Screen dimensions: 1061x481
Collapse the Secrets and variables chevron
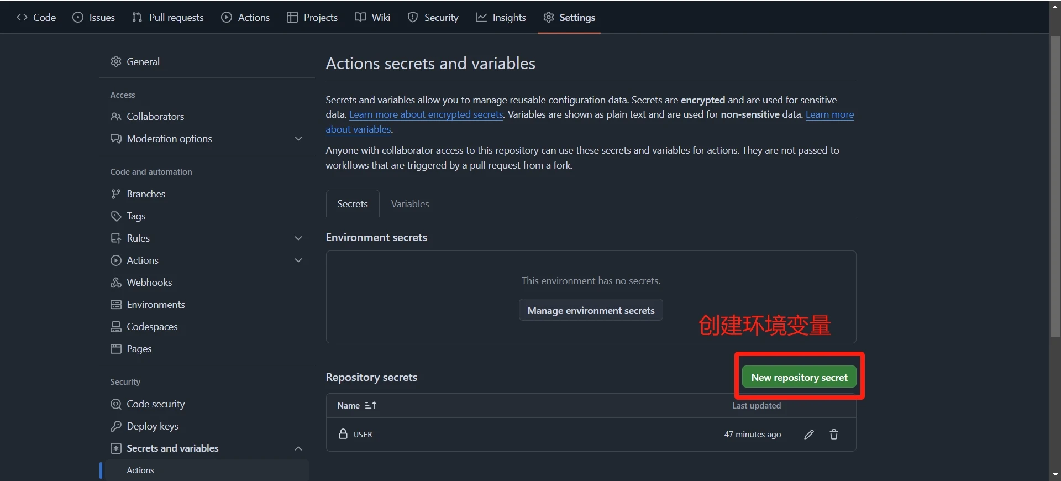[298, 448]
